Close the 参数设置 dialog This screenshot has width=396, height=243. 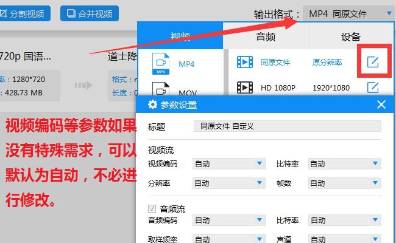(381, 104)
